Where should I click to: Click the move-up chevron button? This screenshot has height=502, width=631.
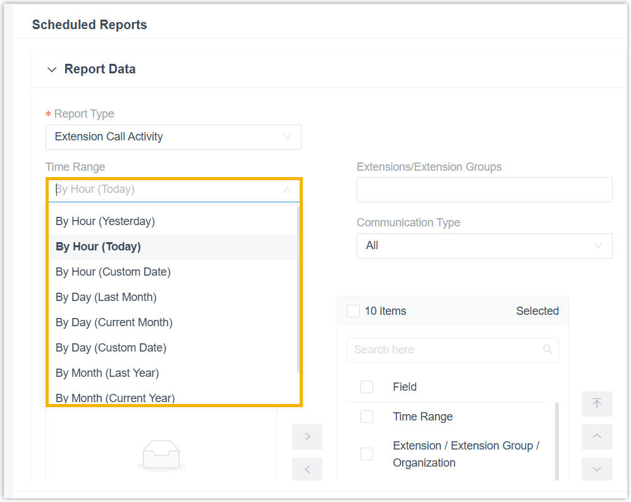pos(597,436)
